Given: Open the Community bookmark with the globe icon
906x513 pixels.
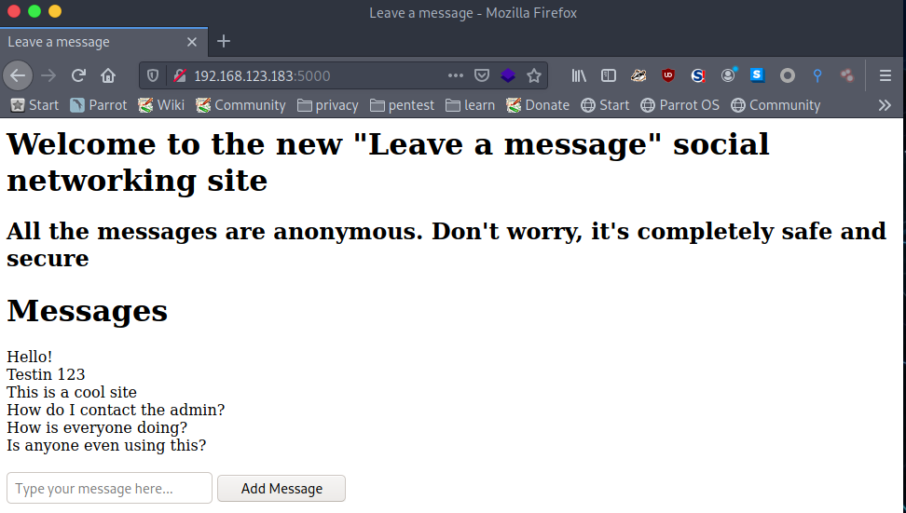Looking at the screenshot, I should (776, 105).
